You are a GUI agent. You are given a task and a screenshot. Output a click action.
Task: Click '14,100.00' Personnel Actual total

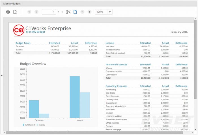coord(164,78)
